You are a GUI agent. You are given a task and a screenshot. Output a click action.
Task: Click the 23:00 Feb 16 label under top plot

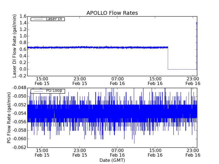[x=193, y=81]
